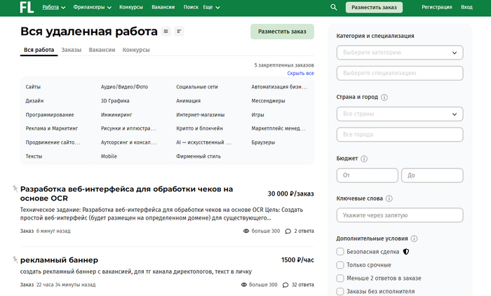The width and height of the screenshot is (491, 296).
Task: Click Скрыть все link
Action: click(x=300, y=74)
